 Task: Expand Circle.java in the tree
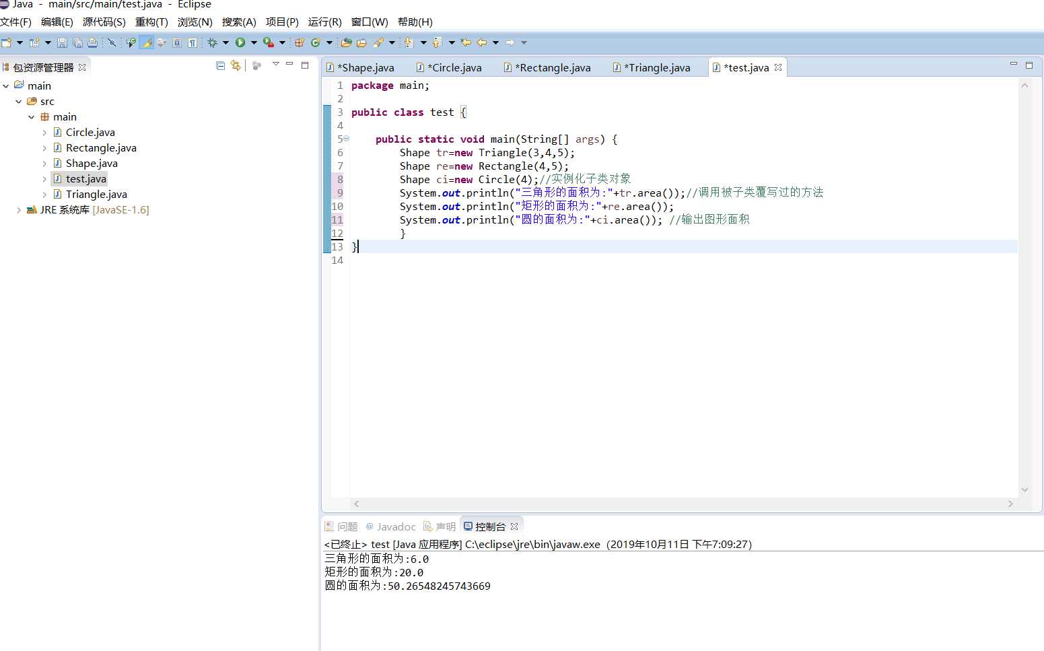44,132
